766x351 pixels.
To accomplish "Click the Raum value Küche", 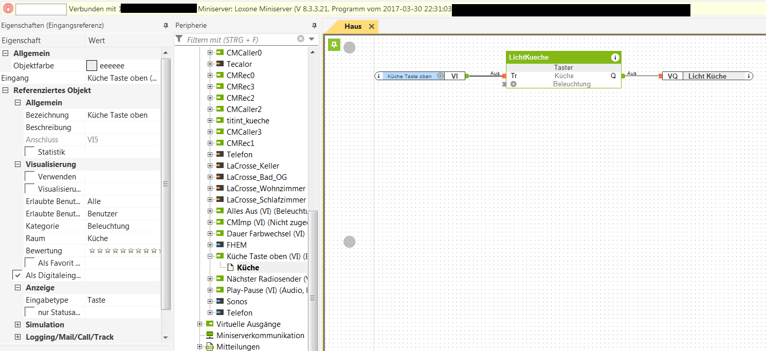I will click(x=98, y=238).
